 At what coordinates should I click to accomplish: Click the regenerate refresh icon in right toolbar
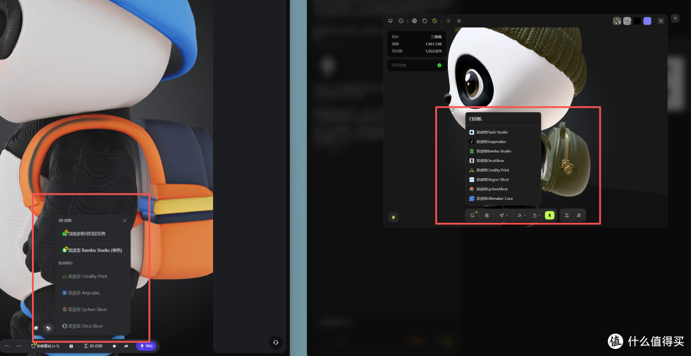pos(472,215)
